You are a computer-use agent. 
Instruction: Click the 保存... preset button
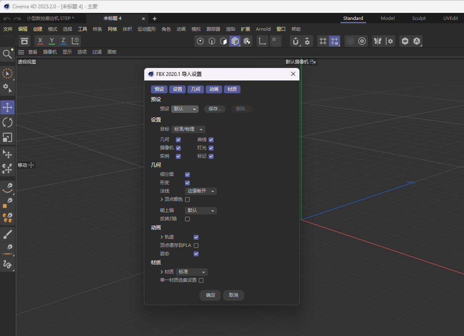point(214,109)
